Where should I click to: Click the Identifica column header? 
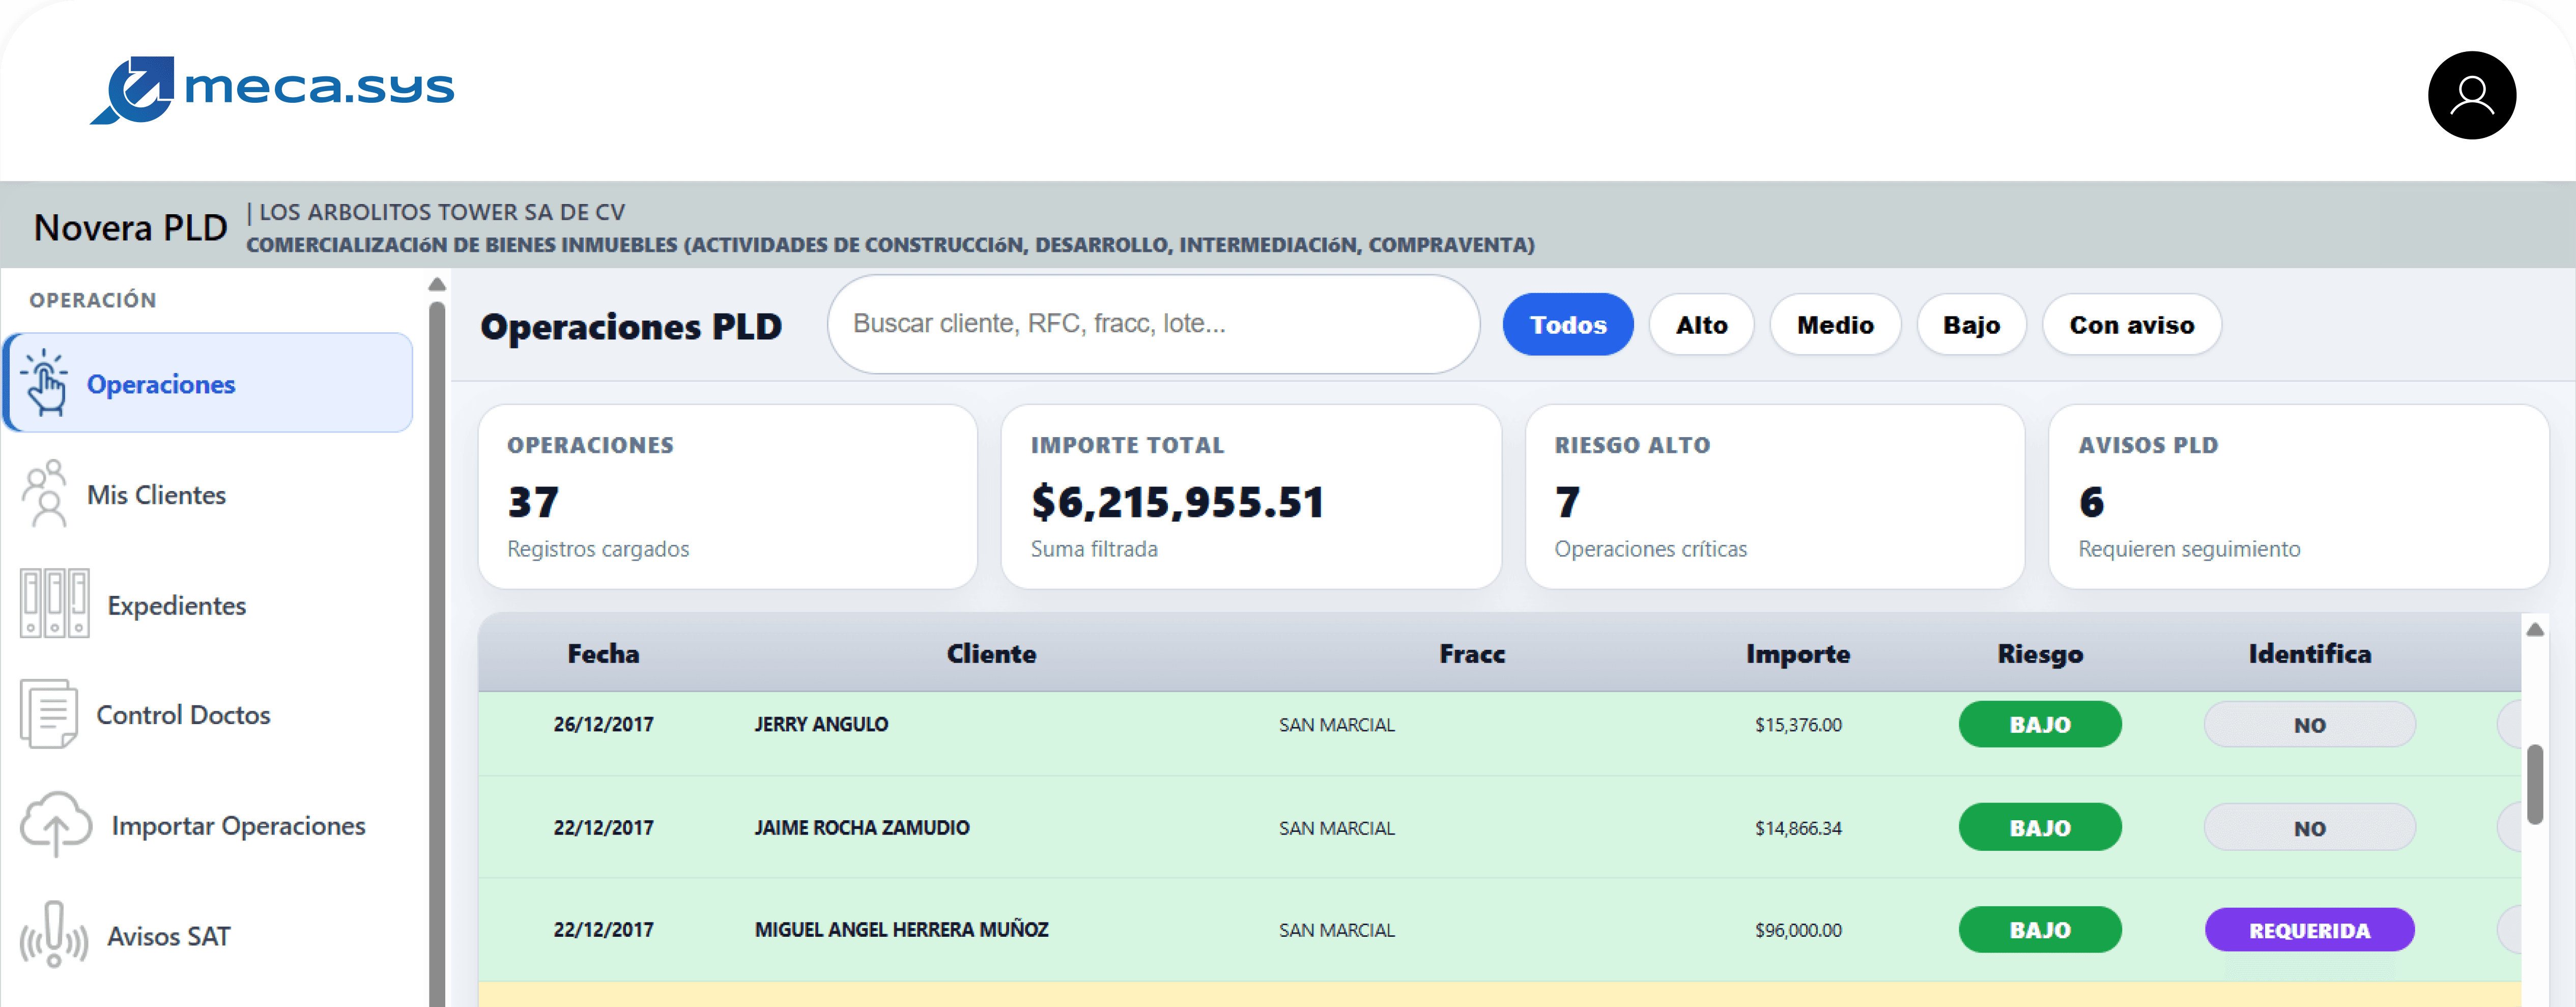(2310, 653)
